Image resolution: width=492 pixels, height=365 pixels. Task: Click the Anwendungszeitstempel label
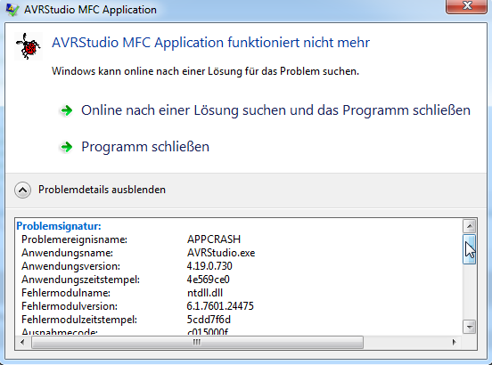(x=80, y=280)
